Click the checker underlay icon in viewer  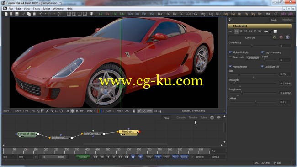(x=144, y=111)
